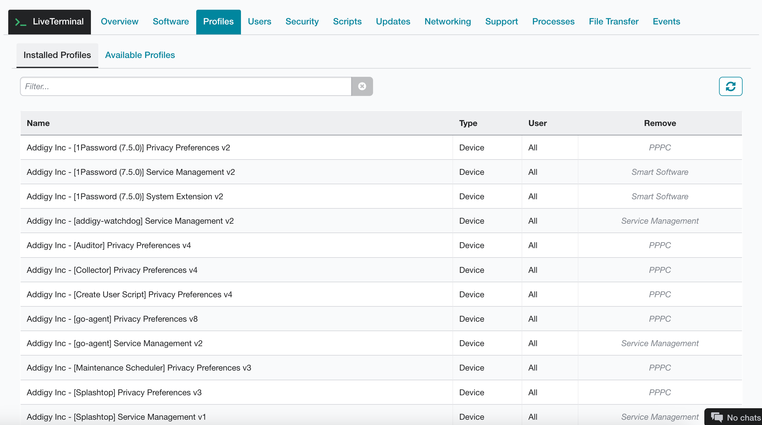Select the Auditor Privacy Preferences v4 row
Screen dimensions: 762x425
point(109,245)
